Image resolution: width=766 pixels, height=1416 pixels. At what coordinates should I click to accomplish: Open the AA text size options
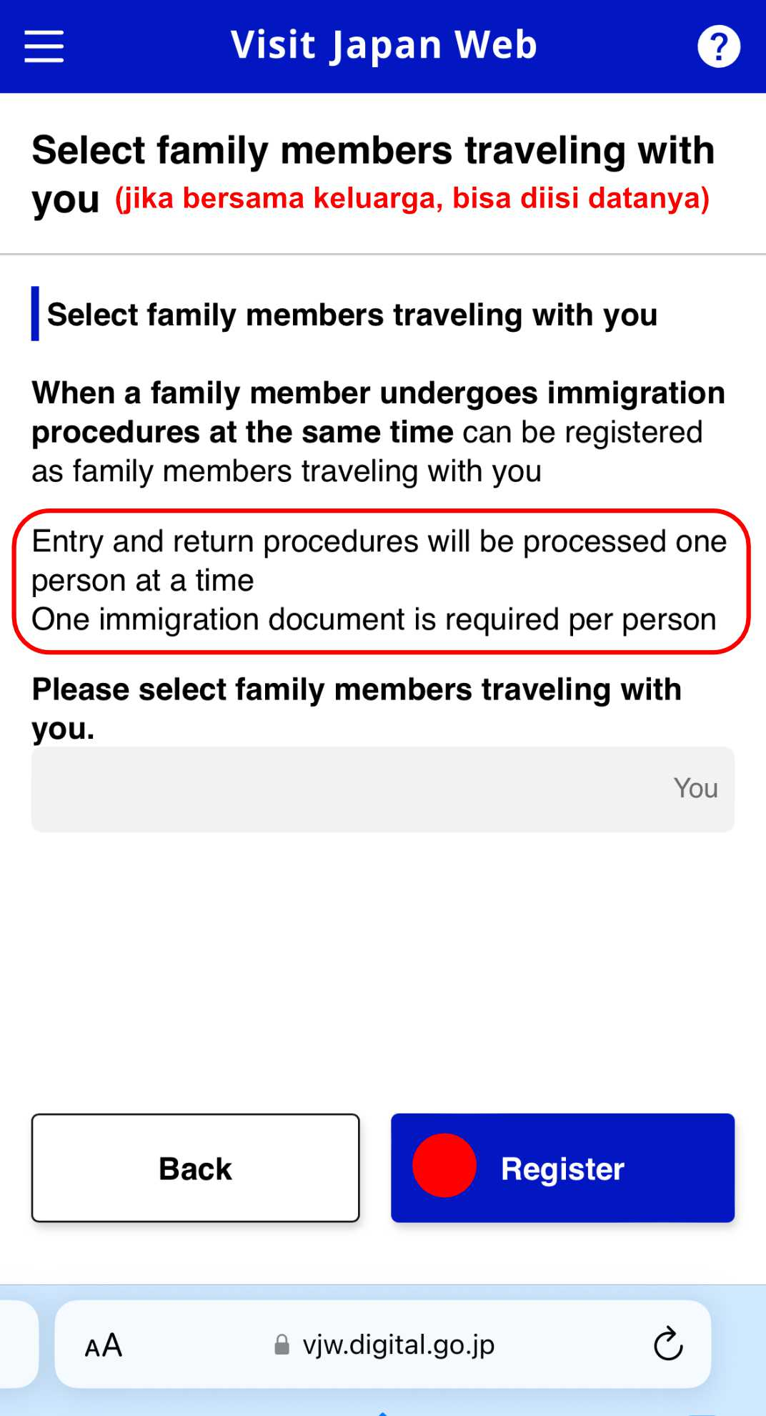pos(104,1345)
